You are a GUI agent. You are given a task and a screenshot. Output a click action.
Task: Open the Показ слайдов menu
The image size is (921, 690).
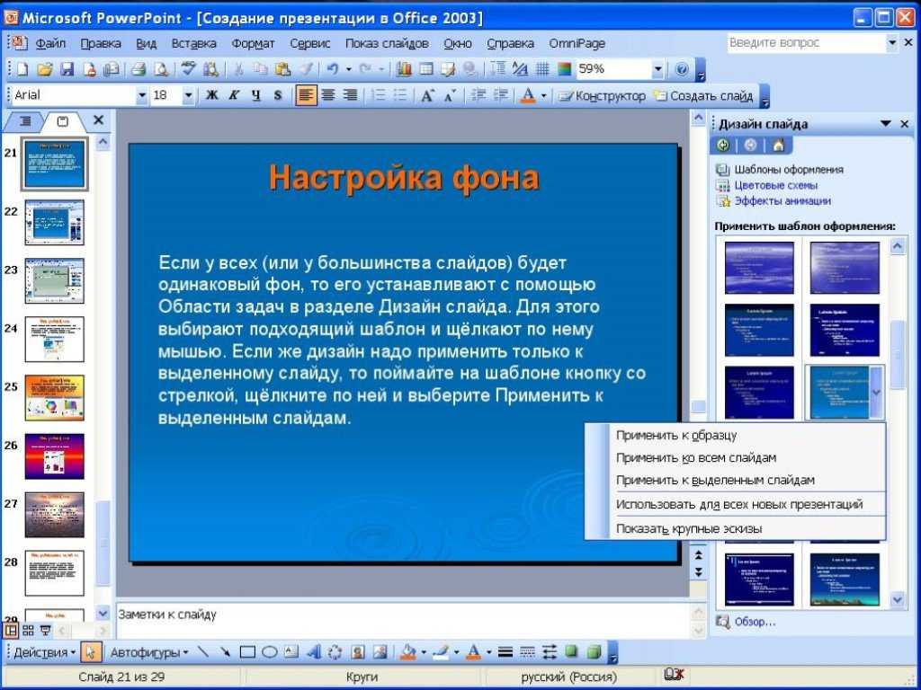(x=387, y=43)
